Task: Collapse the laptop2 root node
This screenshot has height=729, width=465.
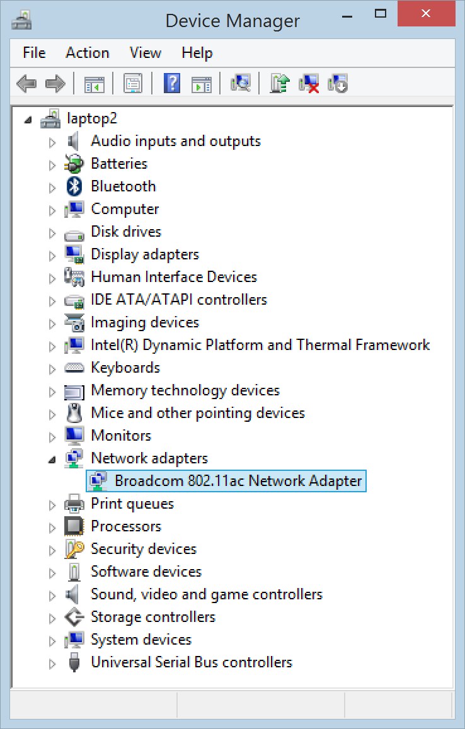Action: coord(28,120)
